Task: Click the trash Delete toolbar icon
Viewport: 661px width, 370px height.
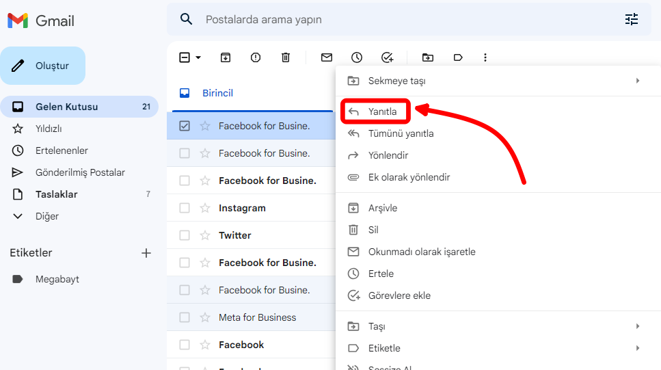Action: pyautogui.click(x=286, y=57)
